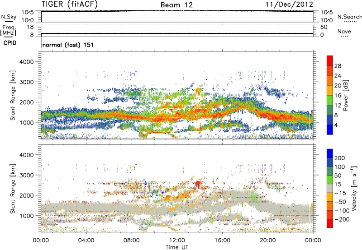Click the 'CPID' label

coord(10,43)
